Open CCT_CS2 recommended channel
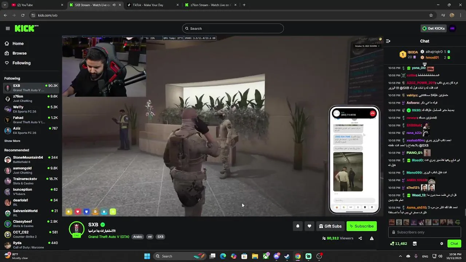The height and width of the screenshot is (262, 466). 31,234
